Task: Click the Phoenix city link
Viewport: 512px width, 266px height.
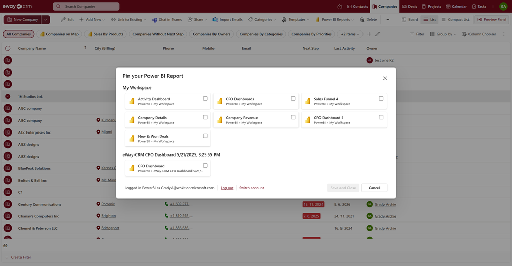Action: 108,204
